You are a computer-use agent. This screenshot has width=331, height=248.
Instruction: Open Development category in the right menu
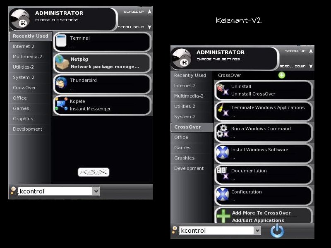192,169
